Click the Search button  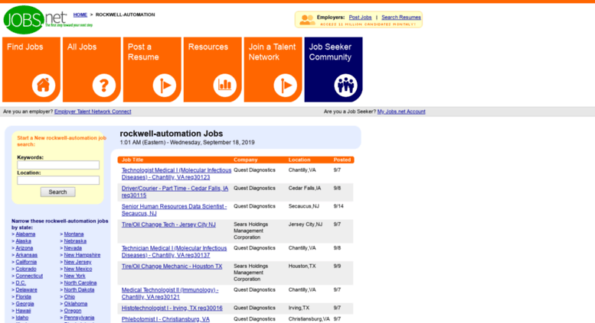[x=57, y=192]
